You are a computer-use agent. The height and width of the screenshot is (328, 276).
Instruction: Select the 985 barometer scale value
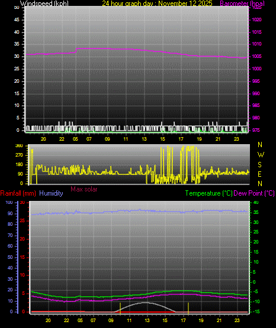pos(256,105)
